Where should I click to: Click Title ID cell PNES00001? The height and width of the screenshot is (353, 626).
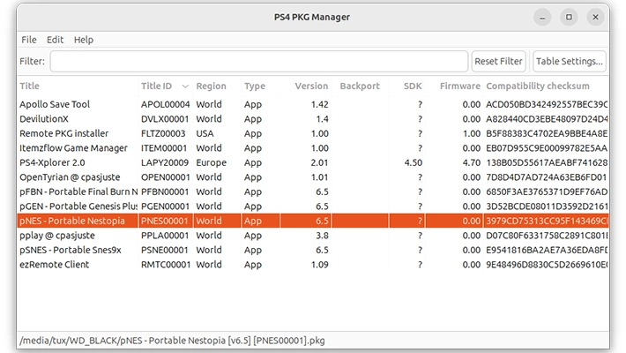[x=164, y=221]
